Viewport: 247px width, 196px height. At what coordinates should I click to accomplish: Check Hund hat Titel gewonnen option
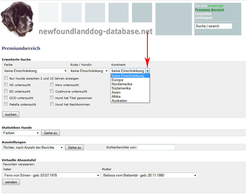[52, 98]
